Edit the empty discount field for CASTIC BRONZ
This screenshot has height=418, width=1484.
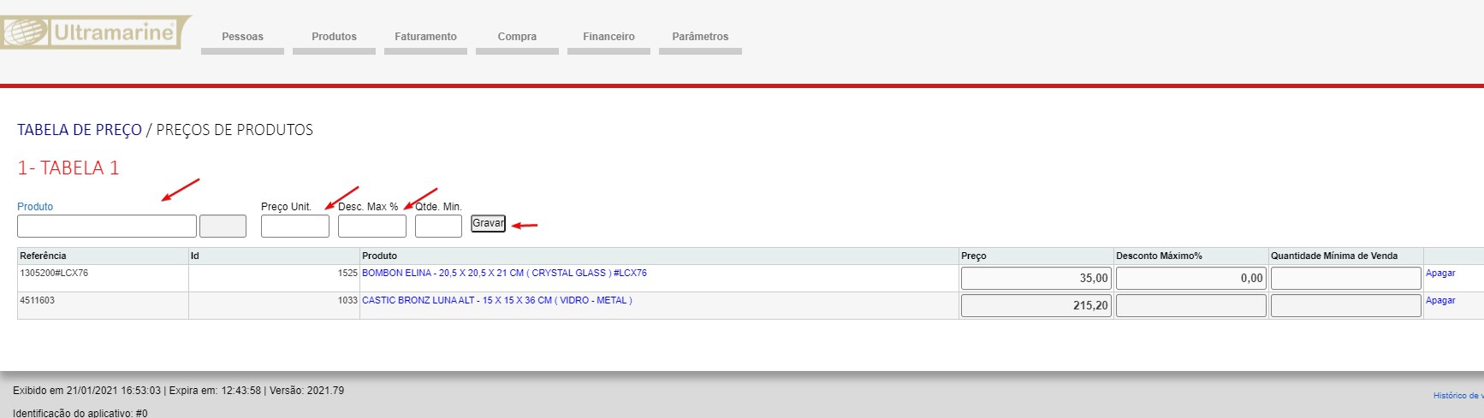coord(1190,305)
